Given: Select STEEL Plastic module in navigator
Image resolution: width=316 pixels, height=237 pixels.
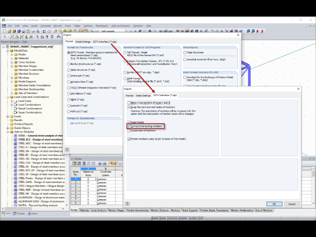Looking at the screenshot, I should click(42, 178).
